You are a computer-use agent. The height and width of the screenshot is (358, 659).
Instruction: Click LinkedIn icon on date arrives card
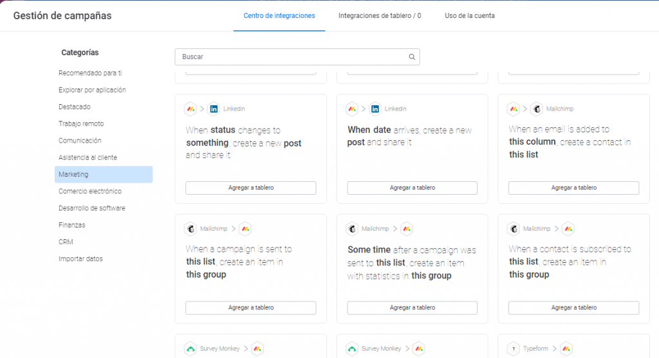coord(375,109)
